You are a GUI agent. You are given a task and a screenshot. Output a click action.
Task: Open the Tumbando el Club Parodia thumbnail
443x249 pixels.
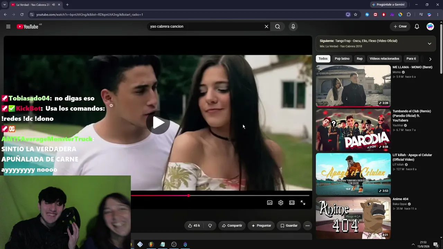(x=353, y=130)
